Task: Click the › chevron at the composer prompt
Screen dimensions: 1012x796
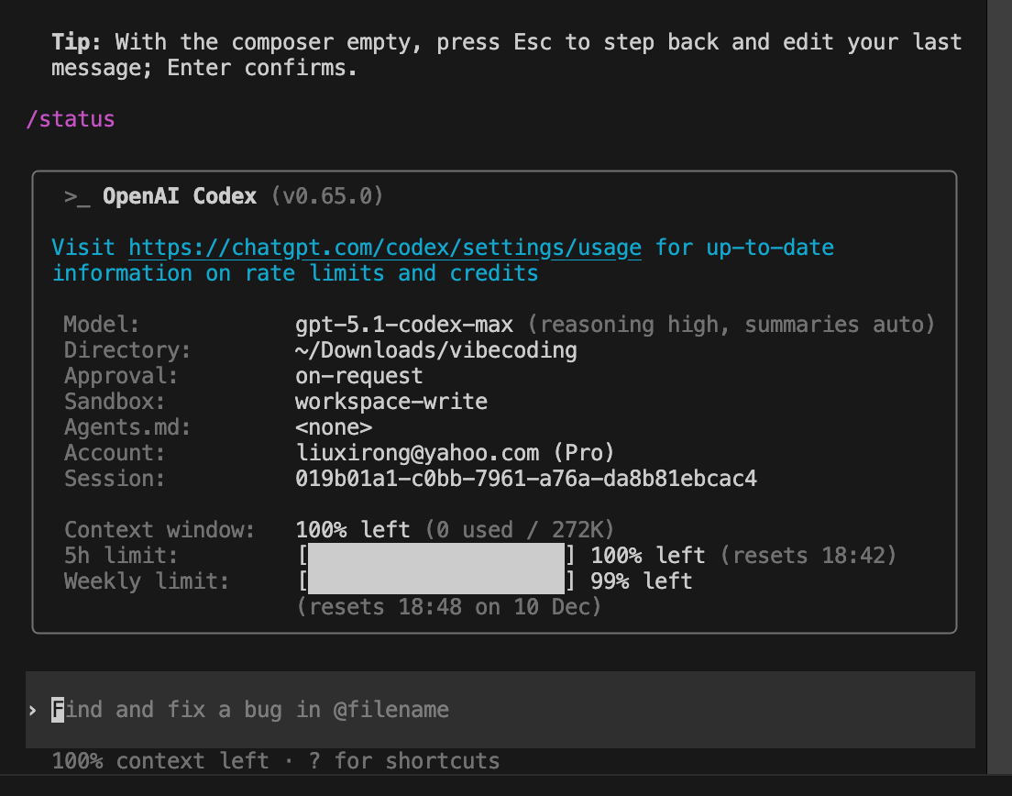Action: pos(33,710)
